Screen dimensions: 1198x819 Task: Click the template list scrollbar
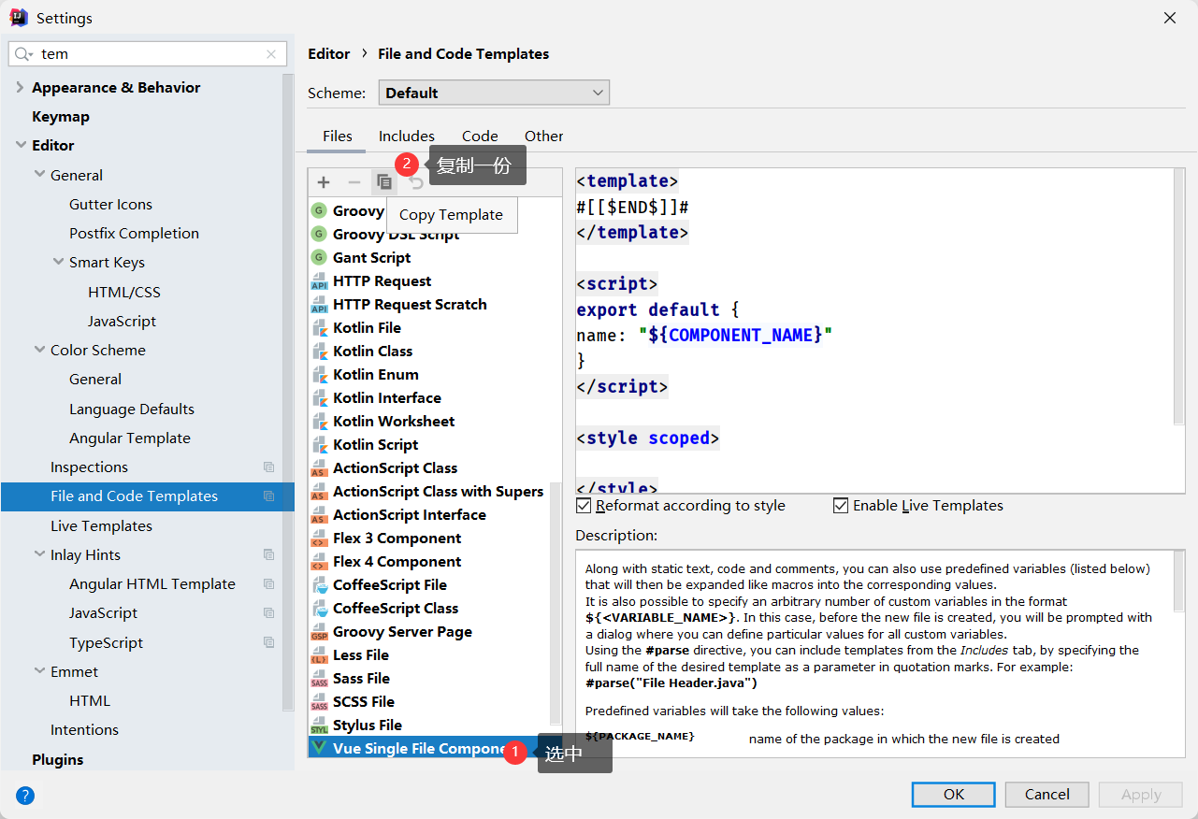coord(556,603)
